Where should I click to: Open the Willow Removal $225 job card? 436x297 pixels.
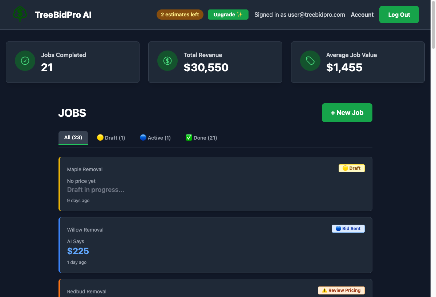pos(215,245)
